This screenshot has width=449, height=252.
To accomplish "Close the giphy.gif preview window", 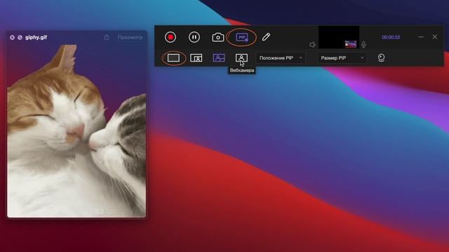I will tap(12, 37).
